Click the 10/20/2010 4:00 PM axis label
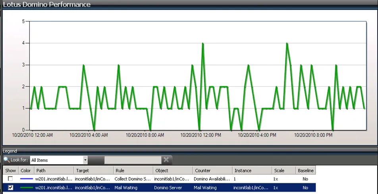378x194 pixels. (257, 135)
